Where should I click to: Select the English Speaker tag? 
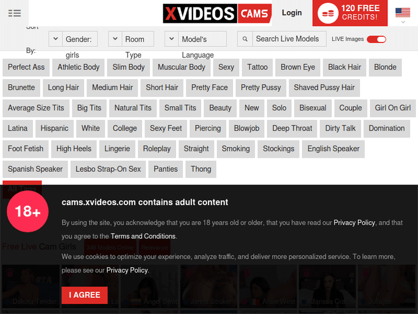(x=333, y=149)
